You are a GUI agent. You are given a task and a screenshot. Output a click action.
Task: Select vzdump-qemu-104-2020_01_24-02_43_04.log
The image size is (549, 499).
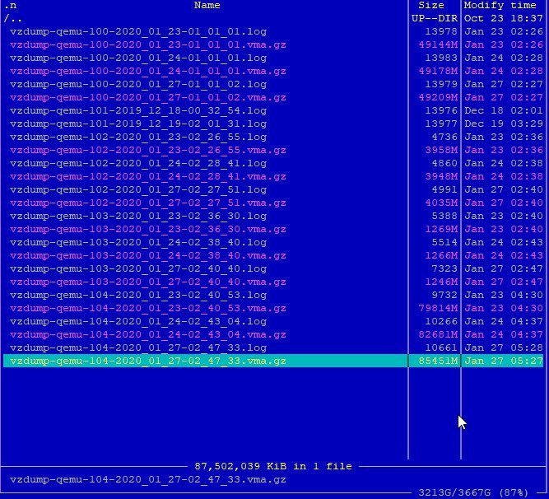[x=138, y=321]
